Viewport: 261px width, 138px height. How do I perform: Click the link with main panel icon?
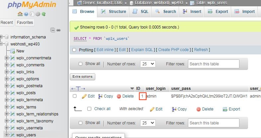[58, 30]
